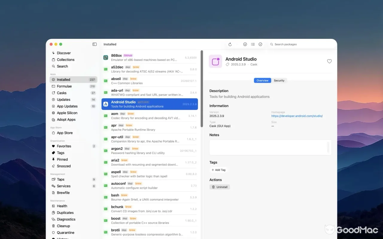Select the Android Studio package row

[150, 104]
